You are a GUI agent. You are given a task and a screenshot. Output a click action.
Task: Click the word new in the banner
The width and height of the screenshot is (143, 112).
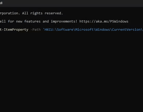pyautogui.click(x=19, y=21)
